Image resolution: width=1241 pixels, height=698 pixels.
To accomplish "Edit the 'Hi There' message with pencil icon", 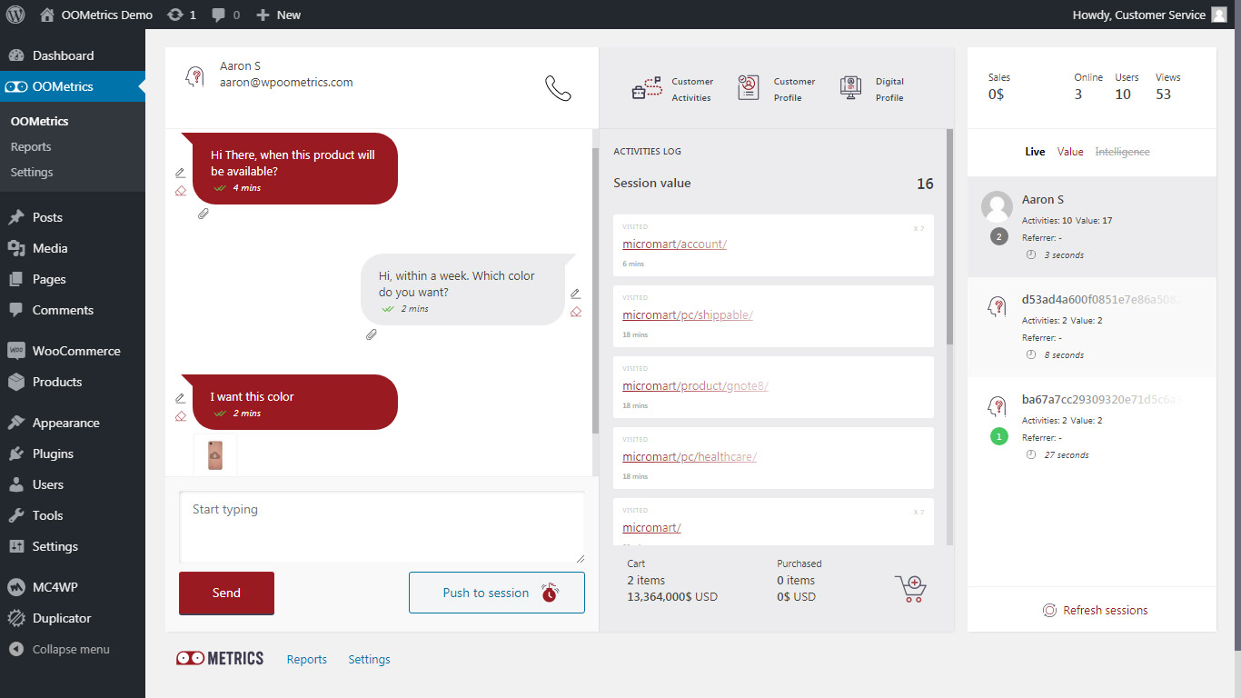I will pos(180,173).
